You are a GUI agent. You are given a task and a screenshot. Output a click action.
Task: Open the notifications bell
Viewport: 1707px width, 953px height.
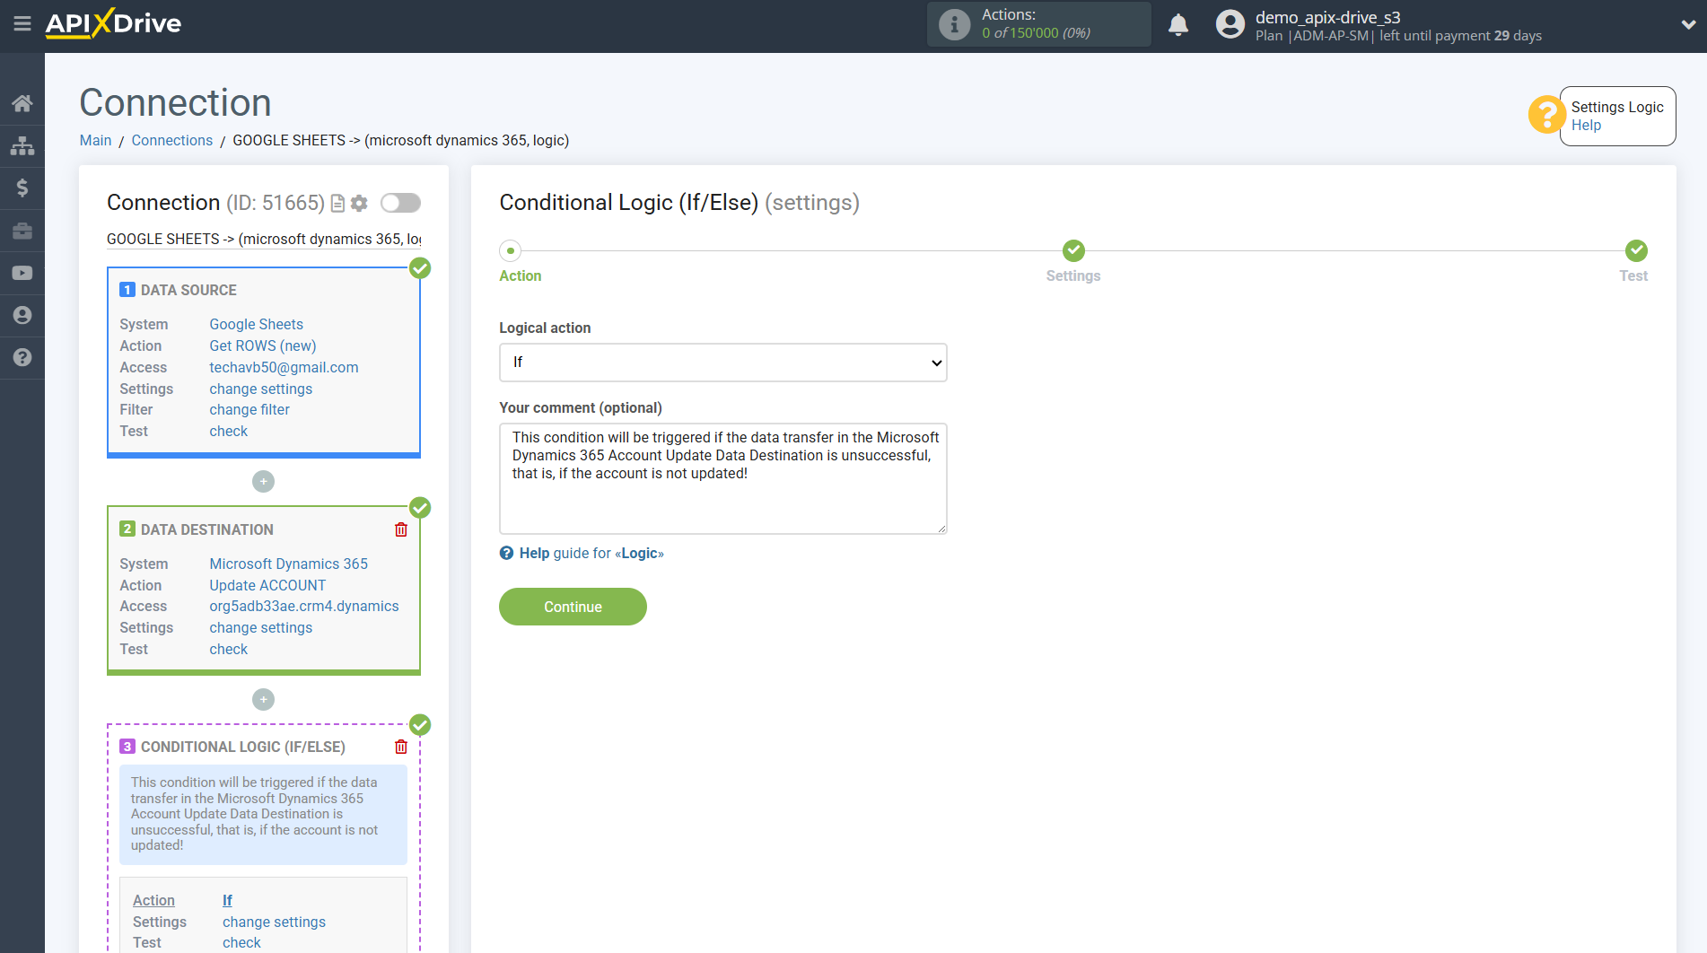(1178, 24)
